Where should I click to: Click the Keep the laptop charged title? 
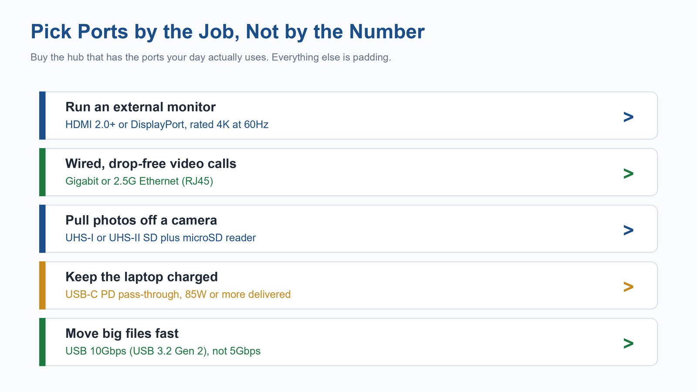pos(142,277)
